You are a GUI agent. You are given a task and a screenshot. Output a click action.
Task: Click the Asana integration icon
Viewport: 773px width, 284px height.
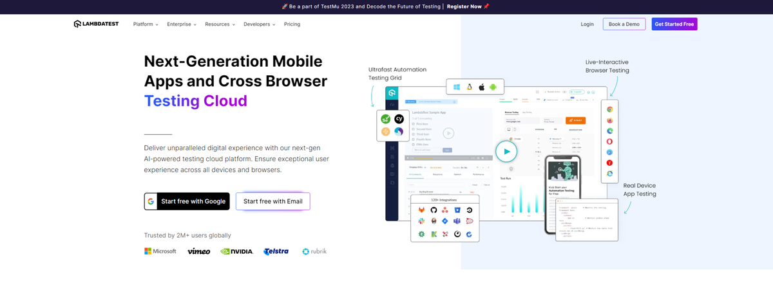[x=444, y=211]
